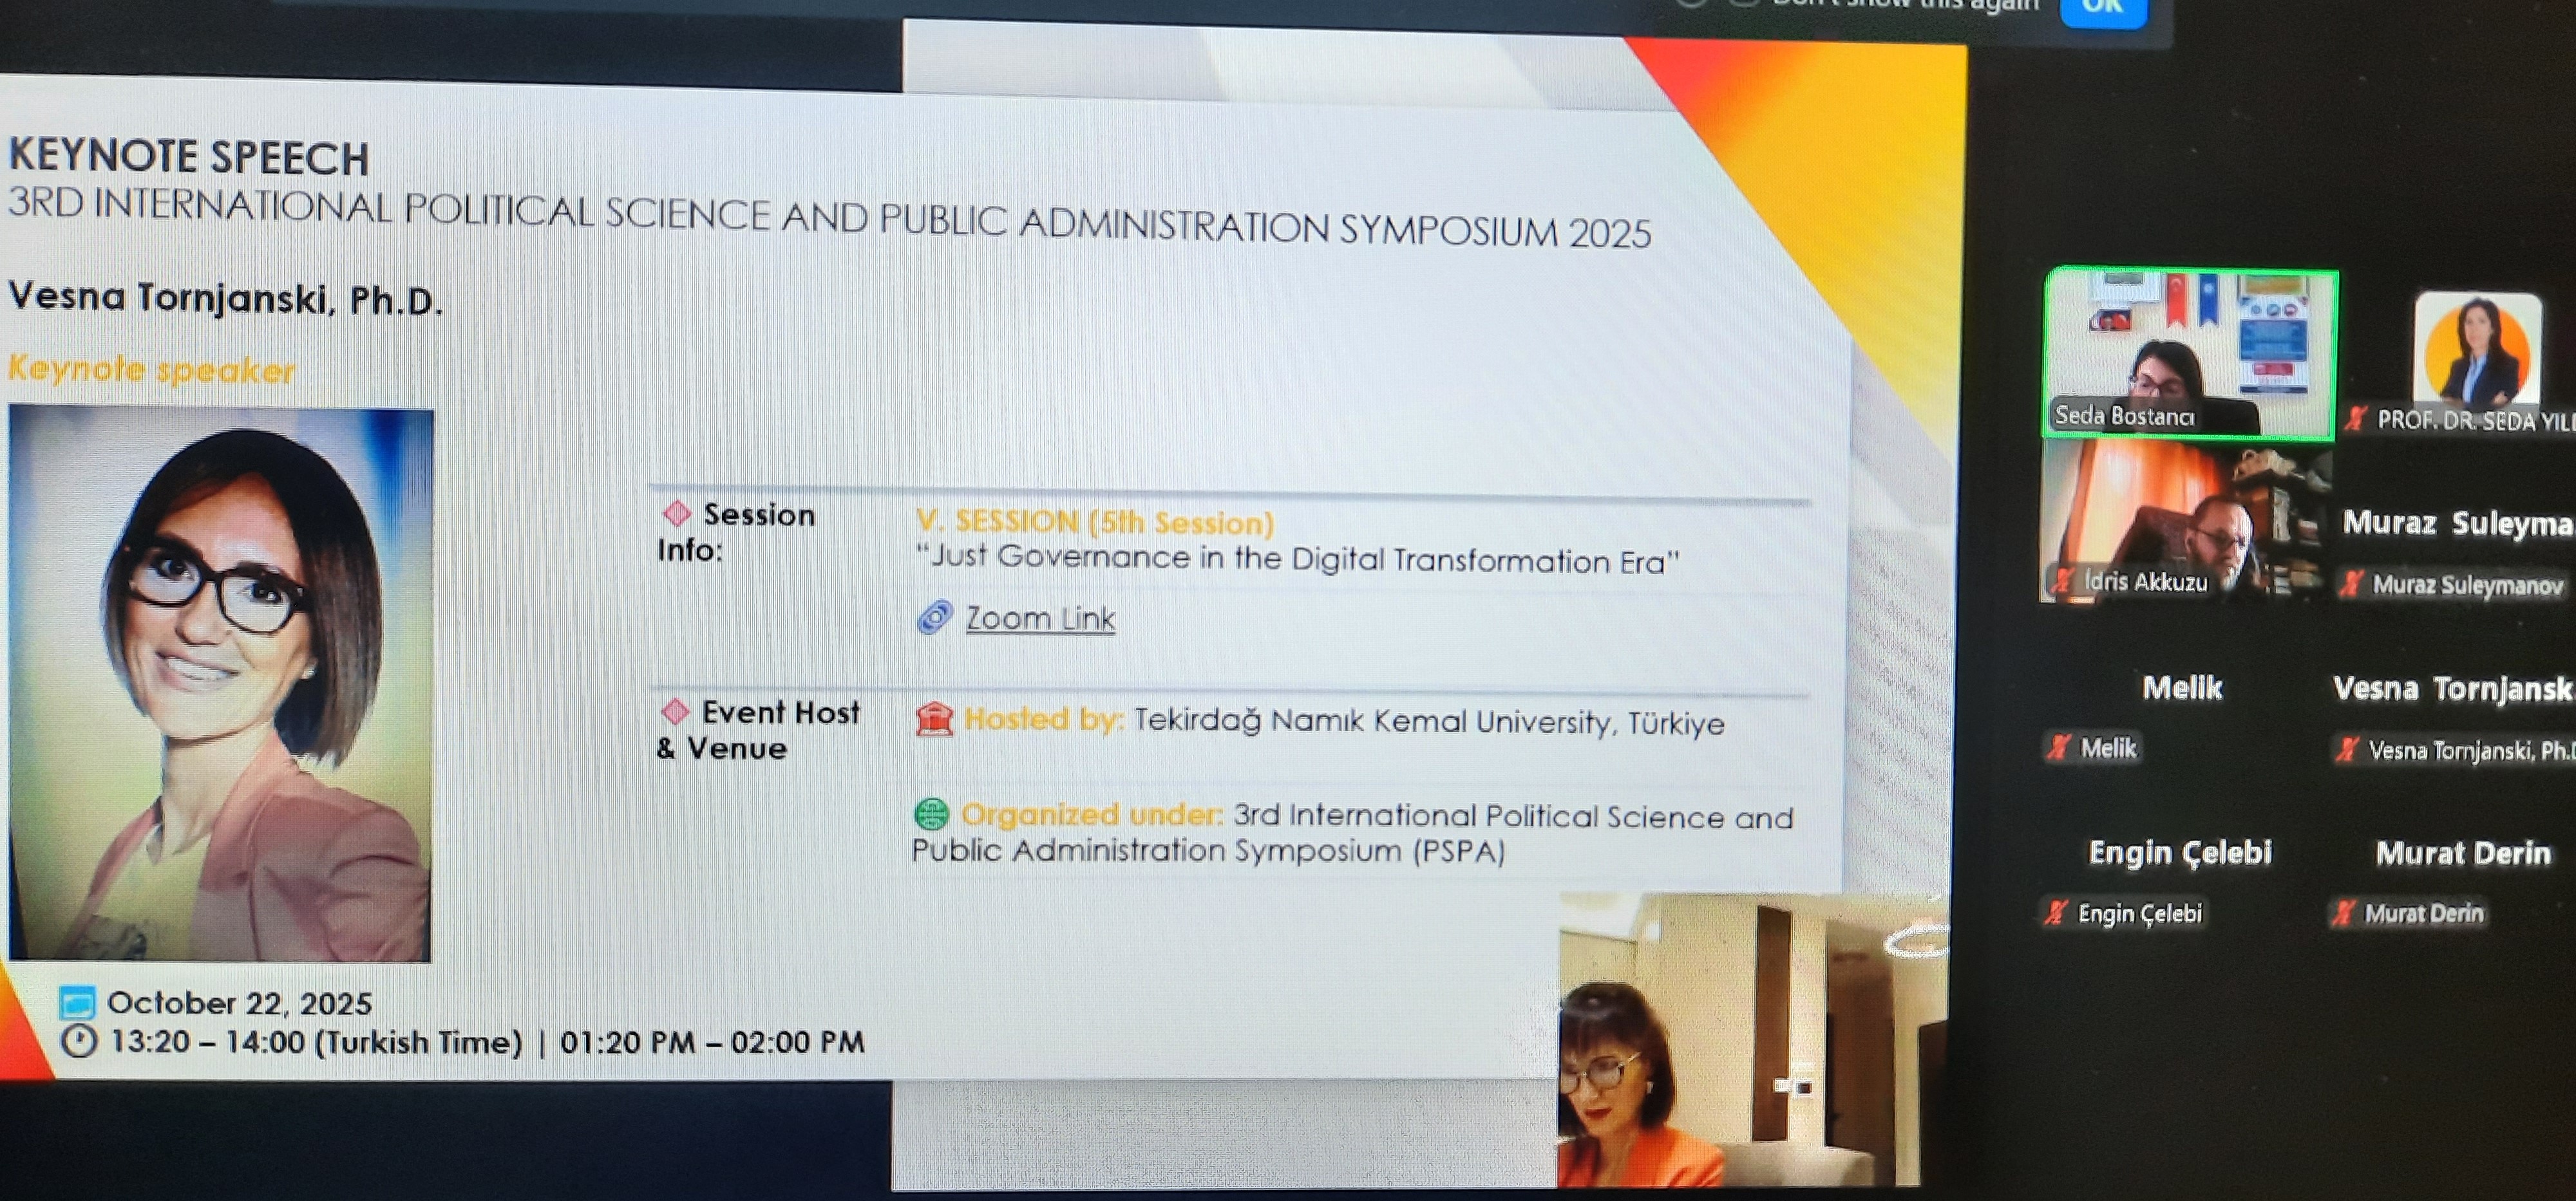
Task: Click the muted mic icon for Muraz Suleymanov
Action: pyautogui.click(x=2351, y=584)
